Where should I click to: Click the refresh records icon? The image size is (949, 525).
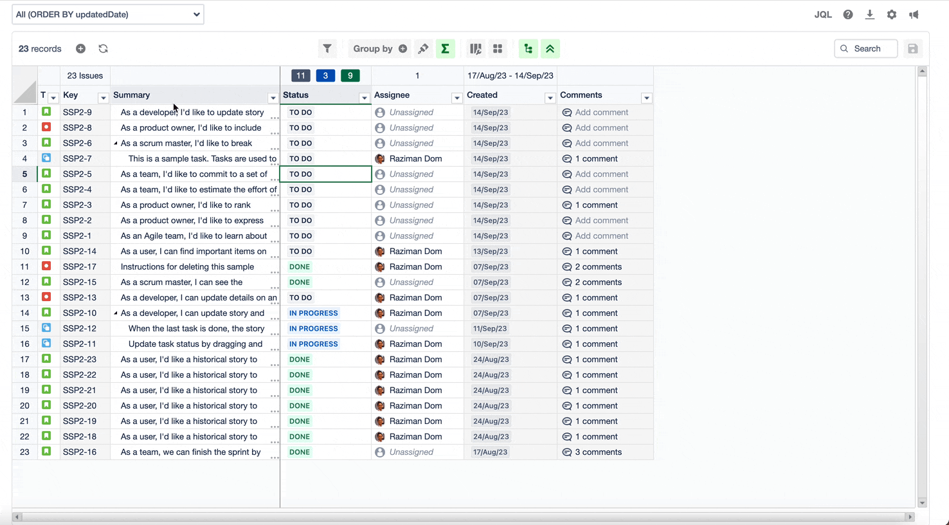tap(103, 49)
